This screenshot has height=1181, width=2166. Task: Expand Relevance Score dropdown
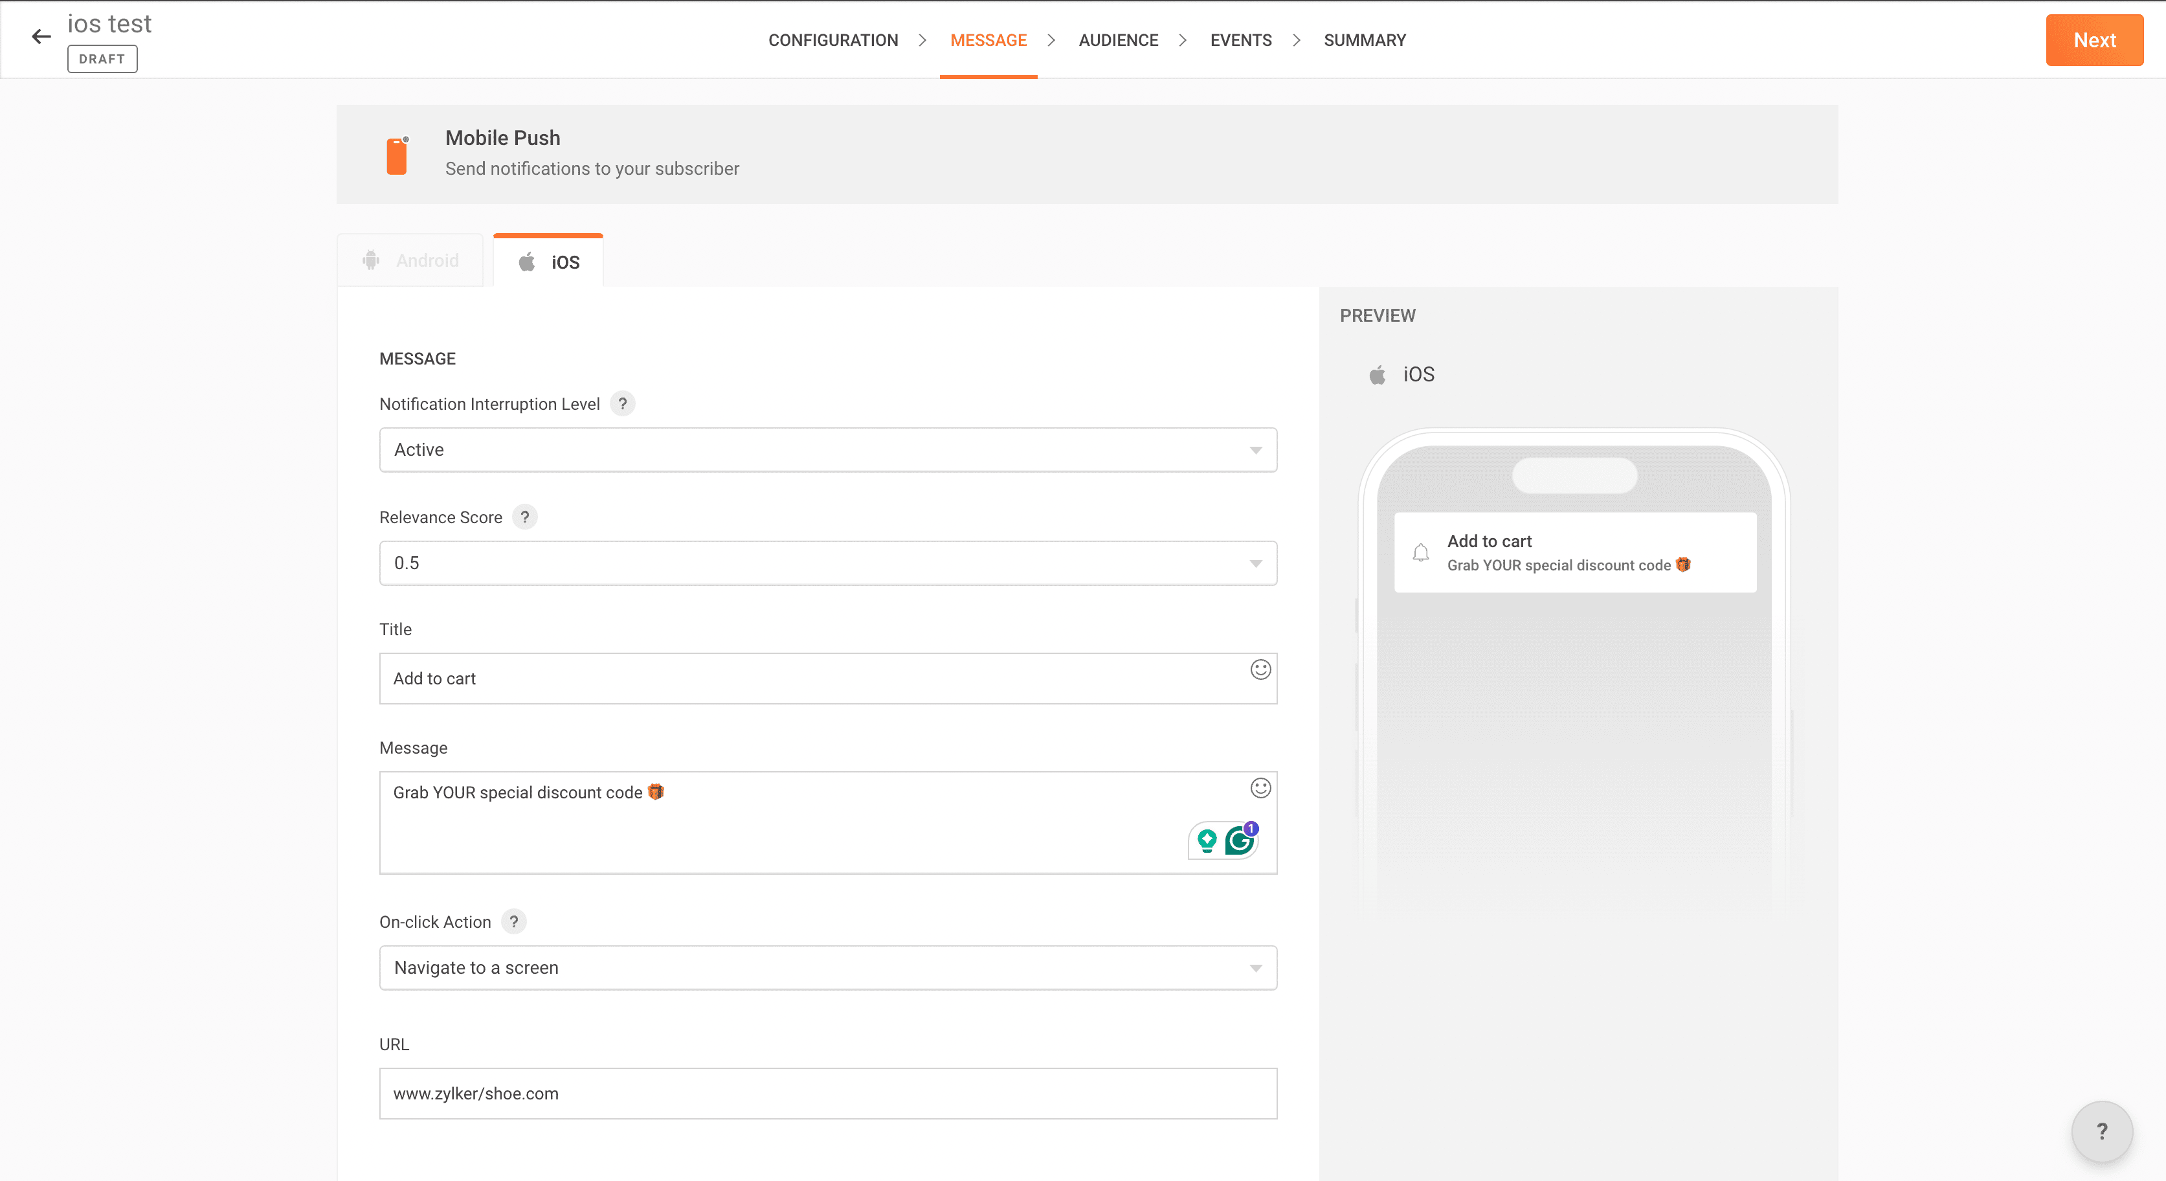point(827,563)
